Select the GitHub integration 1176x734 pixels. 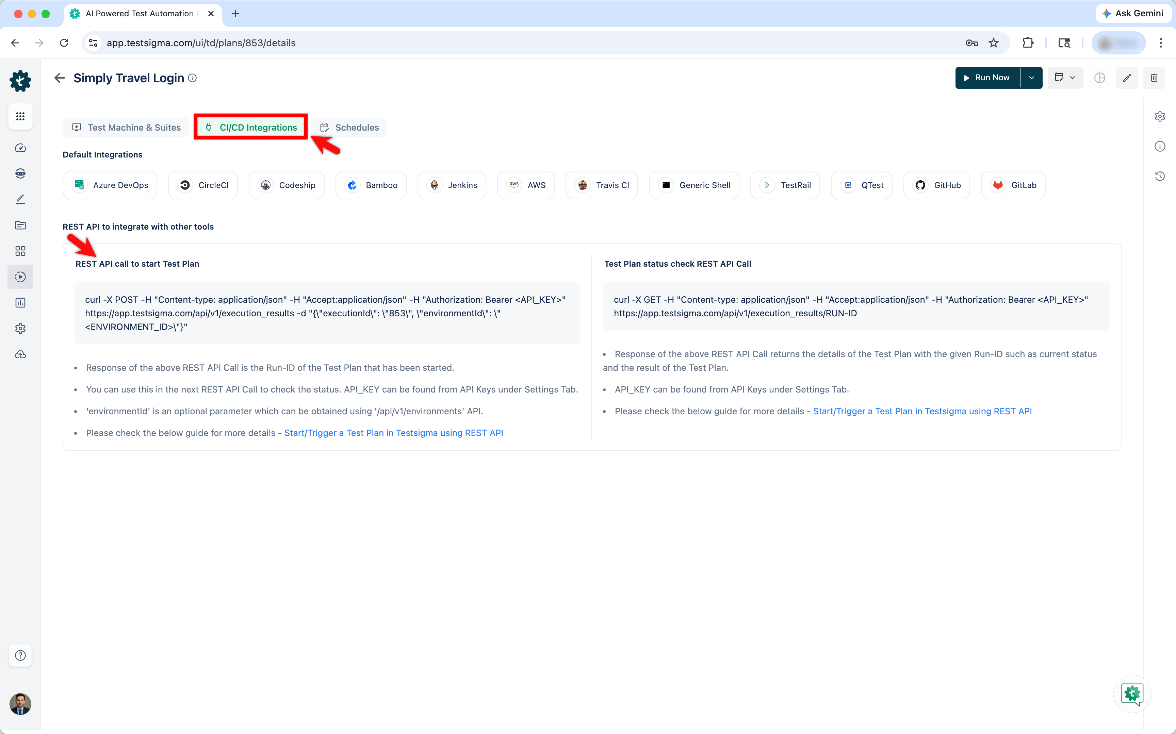click(x=937, y=185)
